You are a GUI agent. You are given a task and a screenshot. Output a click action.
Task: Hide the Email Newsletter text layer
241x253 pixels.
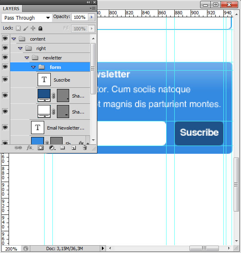pyautogui.click(x=5, y=128)
